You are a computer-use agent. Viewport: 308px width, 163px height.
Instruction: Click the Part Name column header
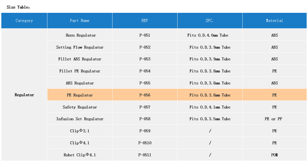80,21
